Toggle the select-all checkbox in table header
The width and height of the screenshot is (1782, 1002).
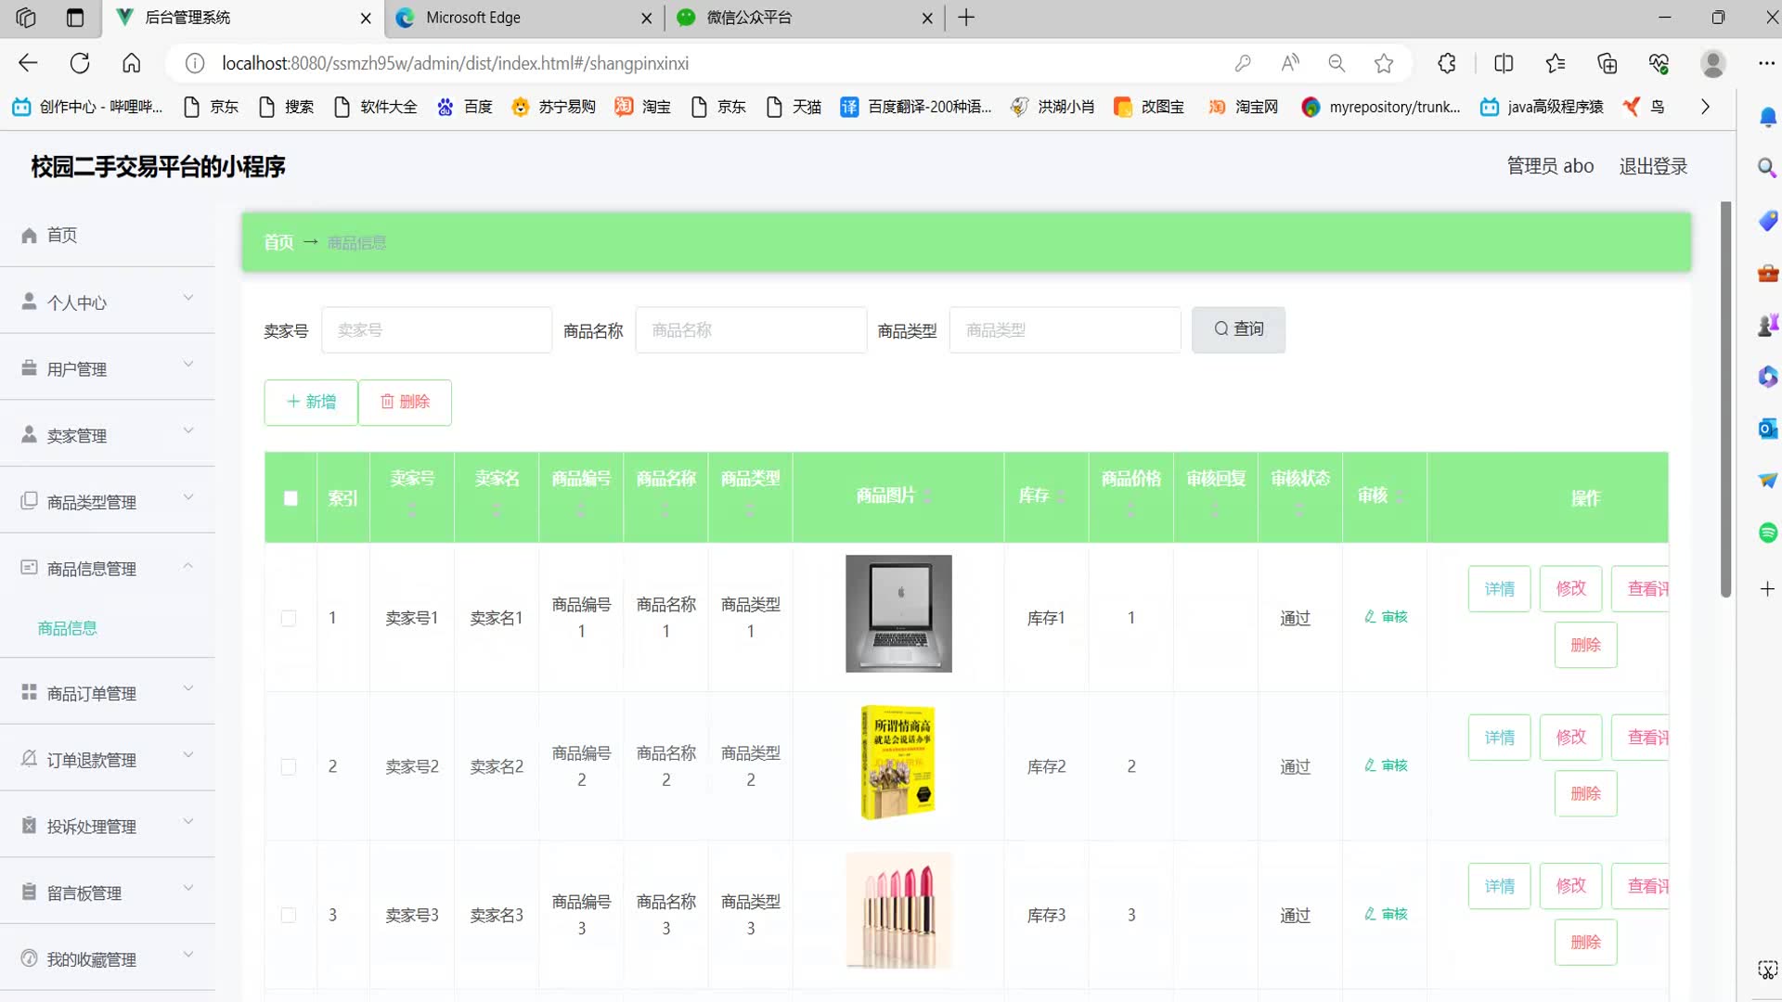(x=291, y=498)
